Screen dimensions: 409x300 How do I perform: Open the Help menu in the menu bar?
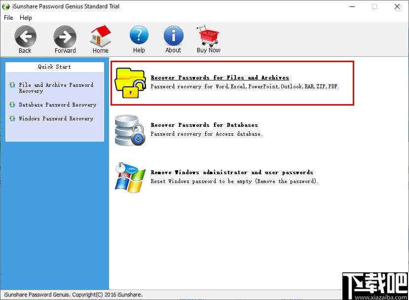coord(26,18)
